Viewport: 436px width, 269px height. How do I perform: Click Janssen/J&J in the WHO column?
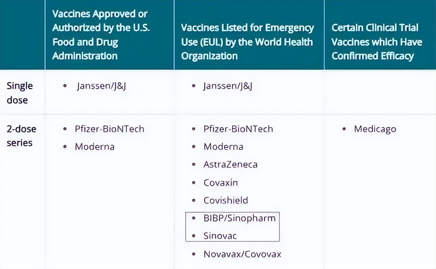coord(228,86)
